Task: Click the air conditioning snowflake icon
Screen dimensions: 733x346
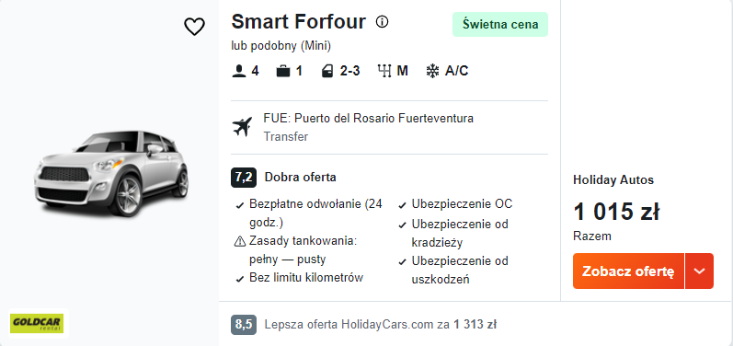Action: [433, 71]
